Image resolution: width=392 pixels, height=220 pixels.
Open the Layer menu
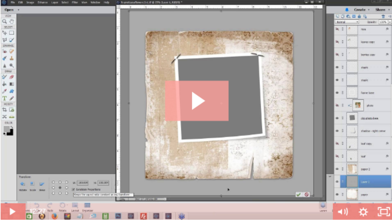pyautogui.click(x=54, y=2)
